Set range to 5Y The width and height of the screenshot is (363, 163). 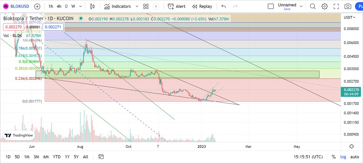pyautogui.click(x=76, y=157)
